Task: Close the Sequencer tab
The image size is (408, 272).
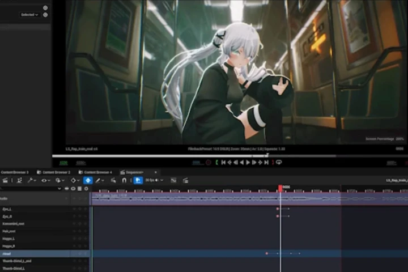Action: point(156,172)
